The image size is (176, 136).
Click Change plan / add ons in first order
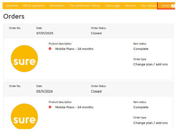coord(150,64)
